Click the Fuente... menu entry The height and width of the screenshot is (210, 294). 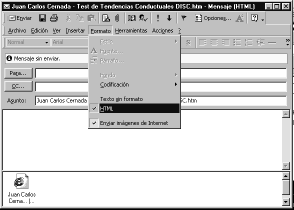point(134,51)
